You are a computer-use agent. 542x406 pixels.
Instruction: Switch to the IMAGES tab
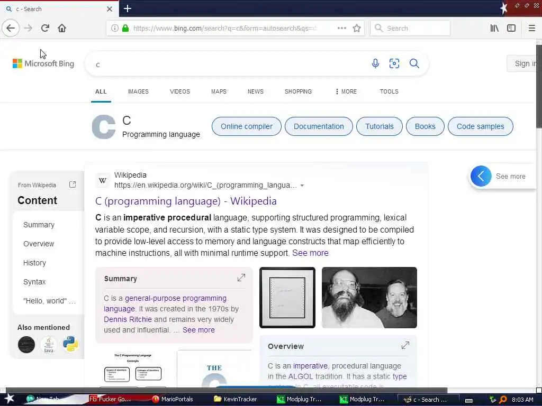pos(138,91)
